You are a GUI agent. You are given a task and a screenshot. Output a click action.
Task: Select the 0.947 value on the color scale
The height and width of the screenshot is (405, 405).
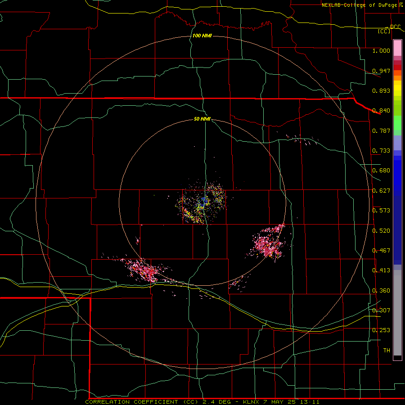[x=381, y=71]
